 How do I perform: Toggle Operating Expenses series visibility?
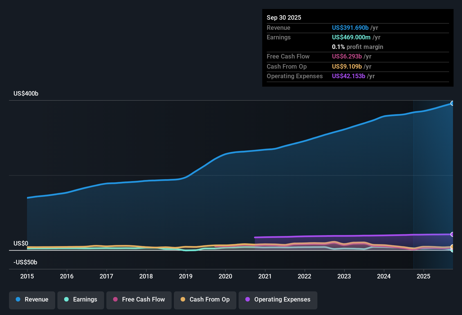click(x=278, y=300)
